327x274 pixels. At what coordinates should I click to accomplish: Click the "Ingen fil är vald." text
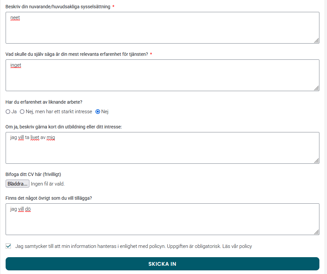coord(48,184)
